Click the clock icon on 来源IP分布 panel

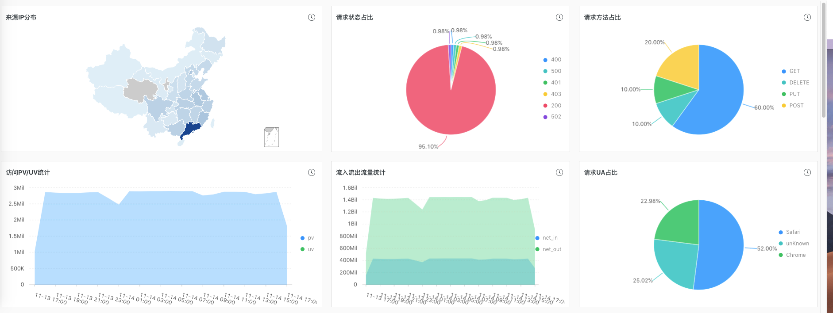(x=312, y=17)
